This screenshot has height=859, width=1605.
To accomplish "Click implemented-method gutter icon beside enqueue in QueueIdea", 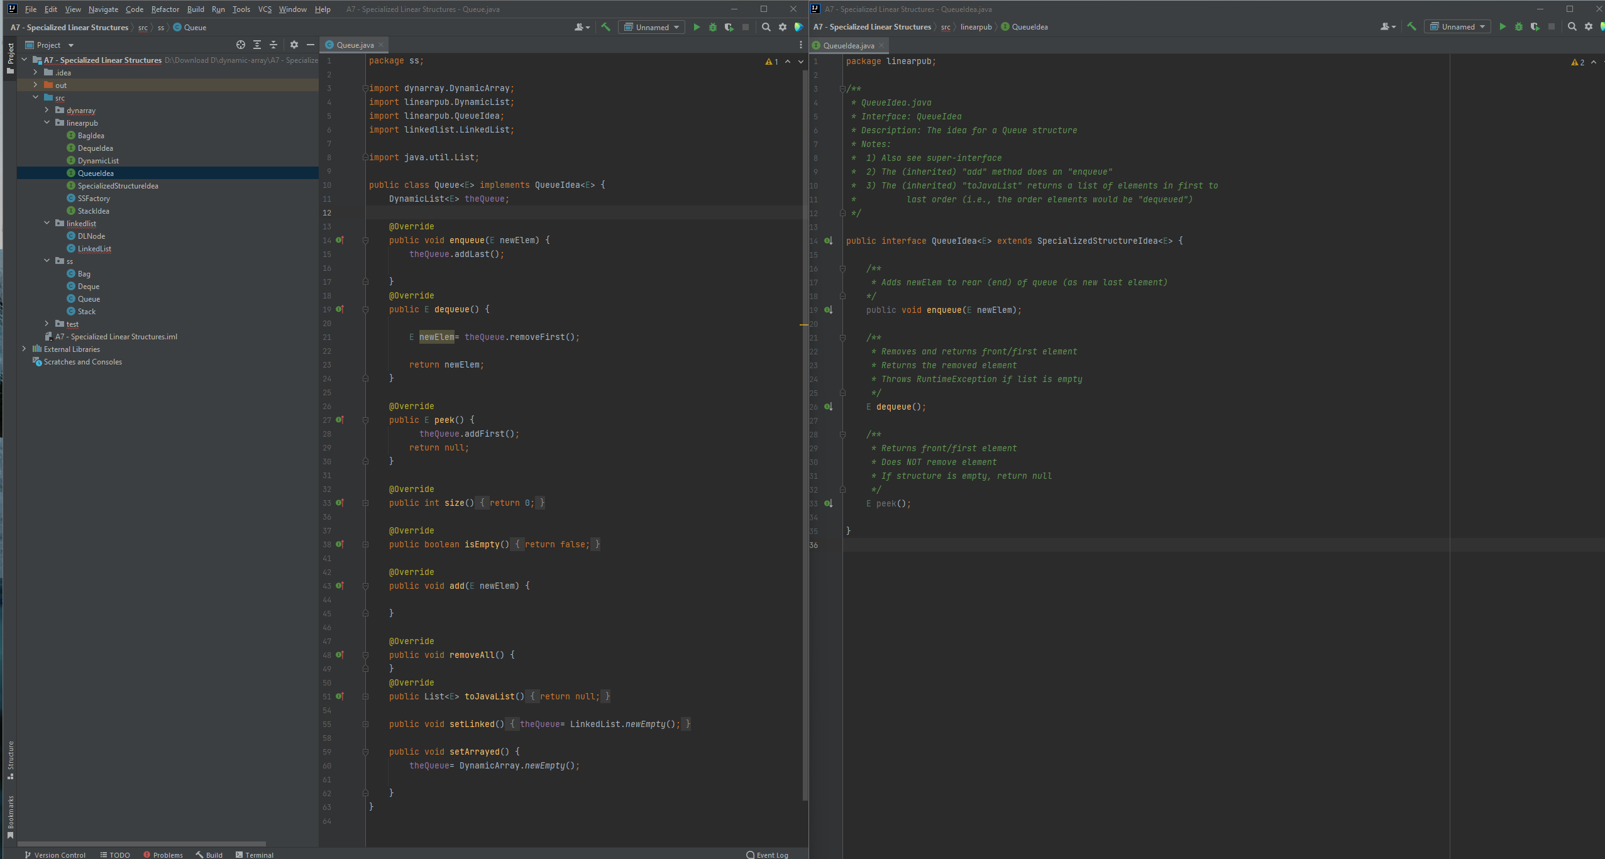I will (828, 310).
